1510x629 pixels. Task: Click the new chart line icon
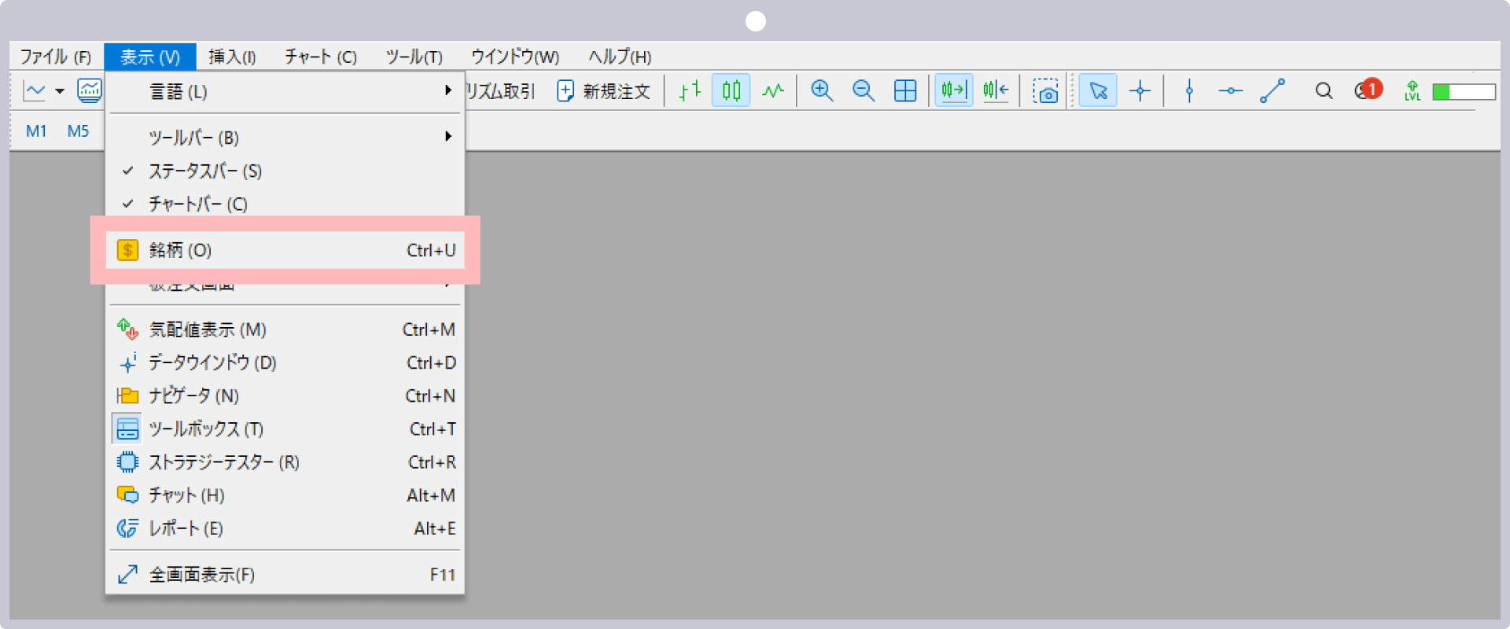tap(35, 91)
